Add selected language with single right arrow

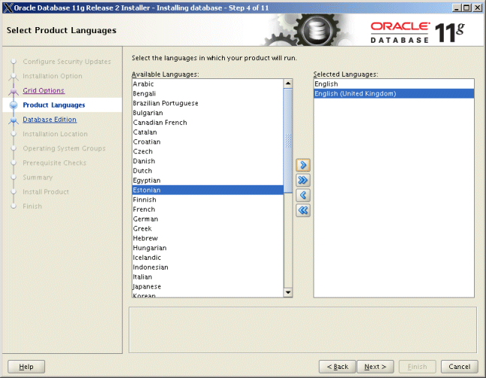(303, 165)
